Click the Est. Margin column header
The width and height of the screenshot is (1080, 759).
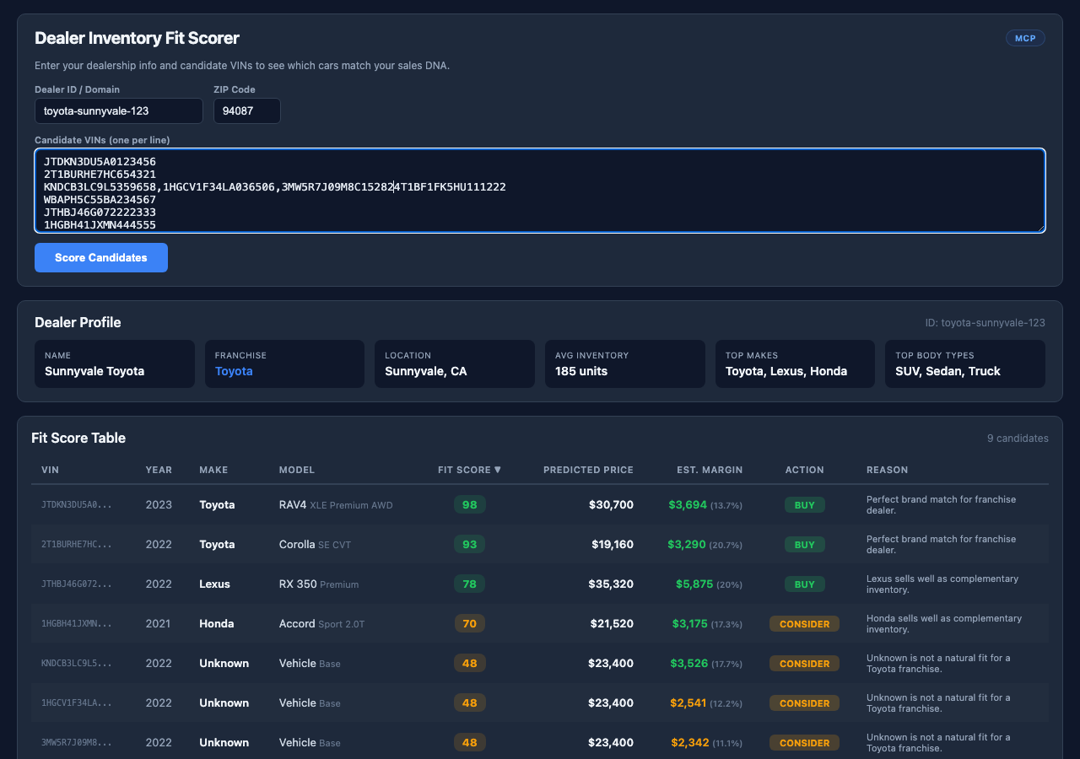(x=710, y=470)
